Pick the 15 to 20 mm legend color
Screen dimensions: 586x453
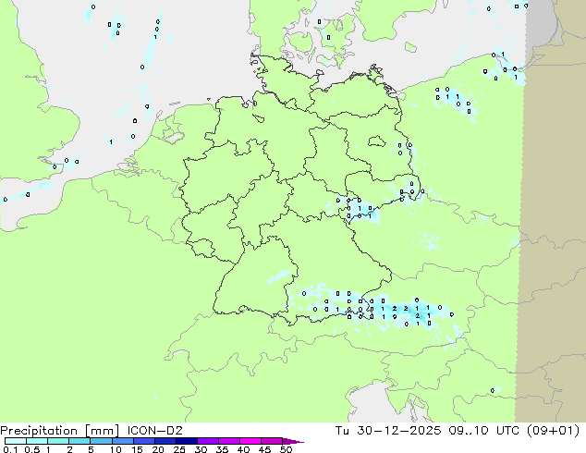point(144,441)
